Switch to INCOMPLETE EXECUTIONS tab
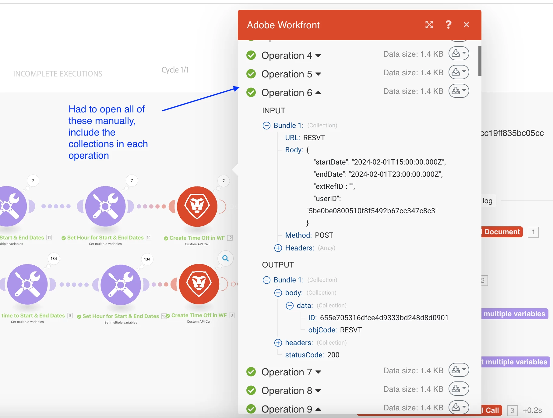Viewport: 553px width, 418px height. point(58,74)
